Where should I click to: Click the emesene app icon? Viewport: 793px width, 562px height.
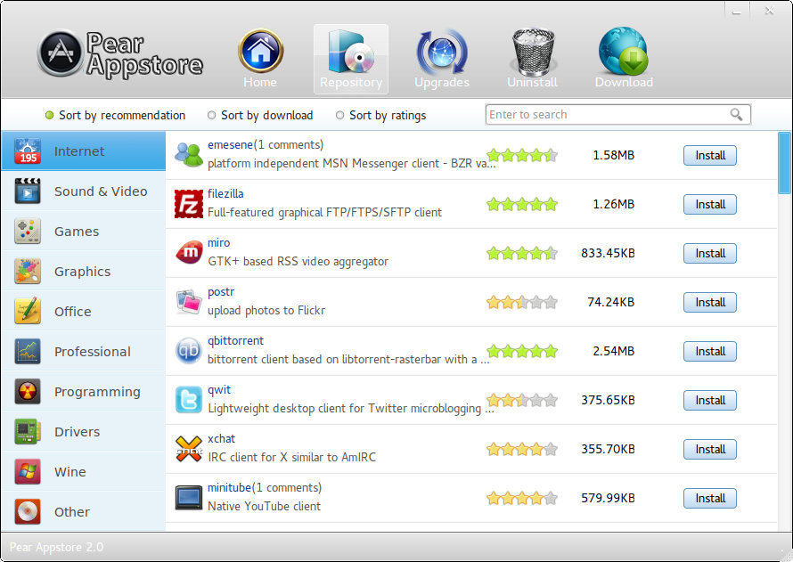point(189,155)
